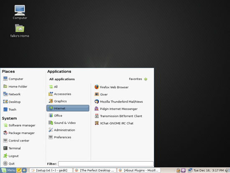
Task: Click second launcher icon beside Menu
Action: [24, 170]
